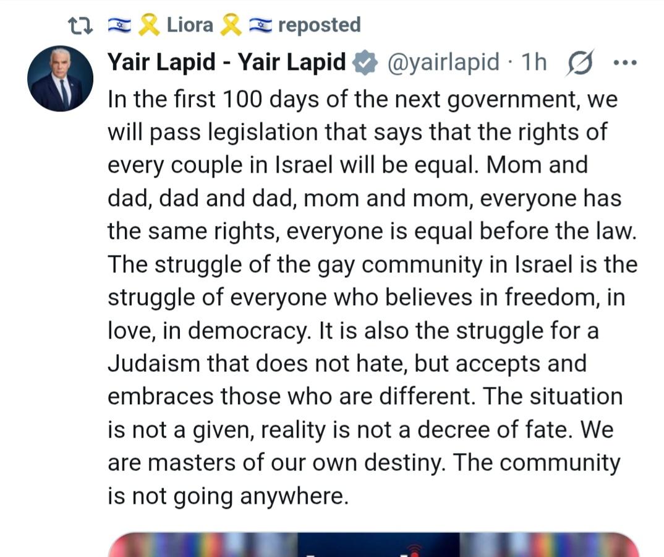Click the Israeli flag emoji before "reposted"
Viewport: 664px width, 557px height.
click(x=260, y=25)
